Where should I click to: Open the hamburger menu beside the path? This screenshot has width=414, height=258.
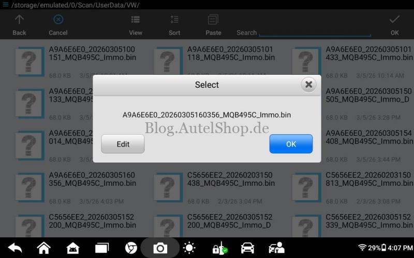[x=5, y=5]
